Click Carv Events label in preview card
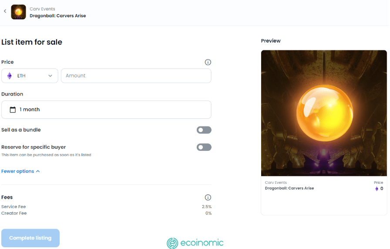 tap(276, 183)
